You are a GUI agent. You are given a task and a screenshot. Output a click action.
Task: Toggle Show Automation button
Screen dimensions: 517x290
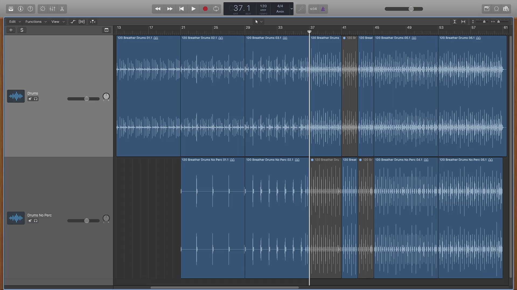pyautogui.click(x=73, y=21)
